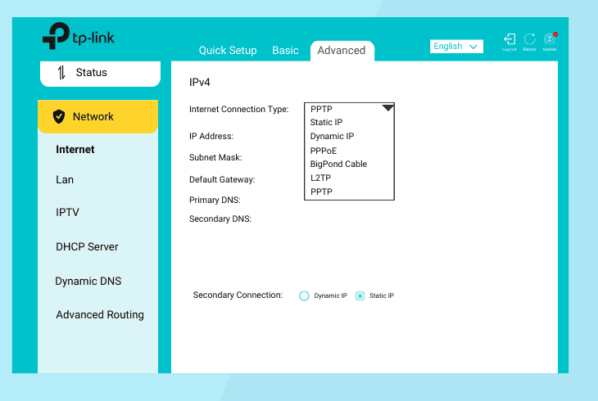Viewport: 598px width, 401px height.
Task: Open the Lan settings page
Action: (65, 180)
